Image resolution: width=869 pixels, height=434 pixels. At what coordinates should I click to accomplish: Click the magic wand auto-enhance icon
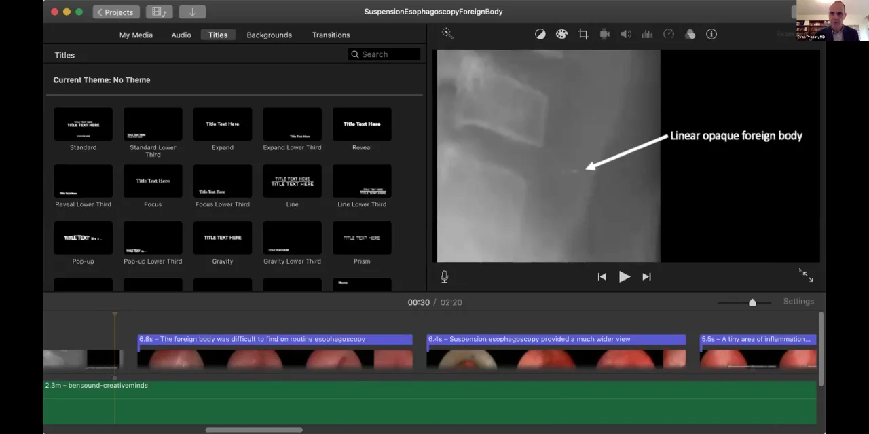(x=447, y=33)
